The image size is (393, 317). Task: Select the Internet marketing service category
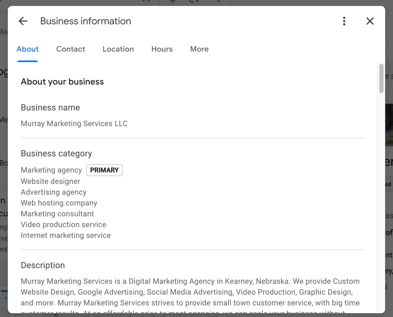click(66, 235)
